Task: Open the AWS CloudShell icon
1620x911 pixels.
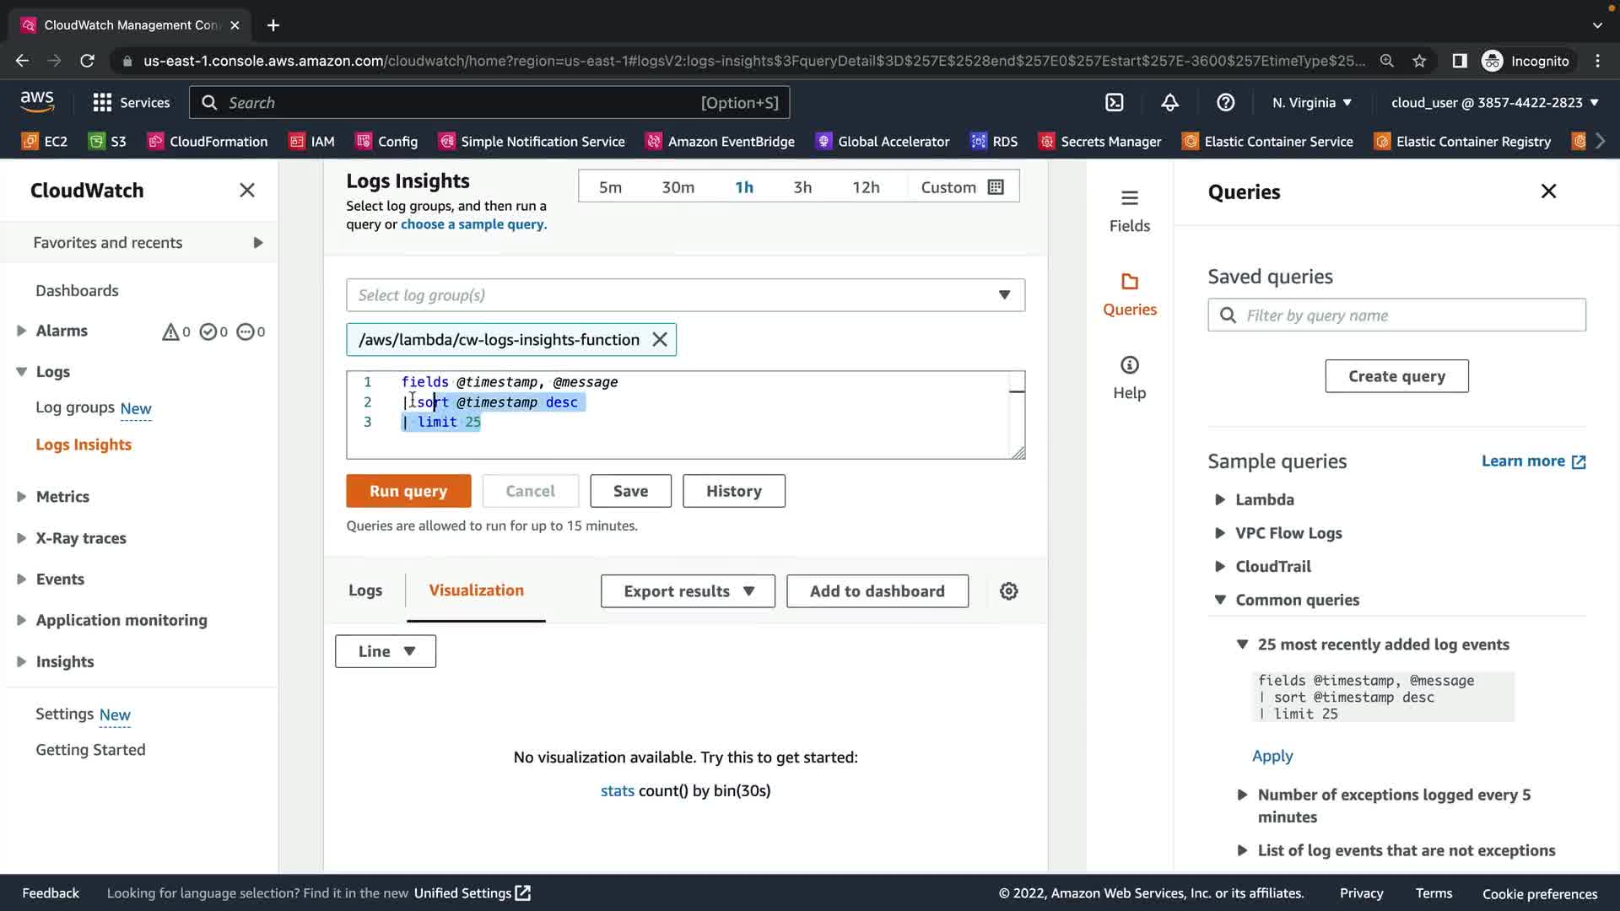Action: 1115,103
